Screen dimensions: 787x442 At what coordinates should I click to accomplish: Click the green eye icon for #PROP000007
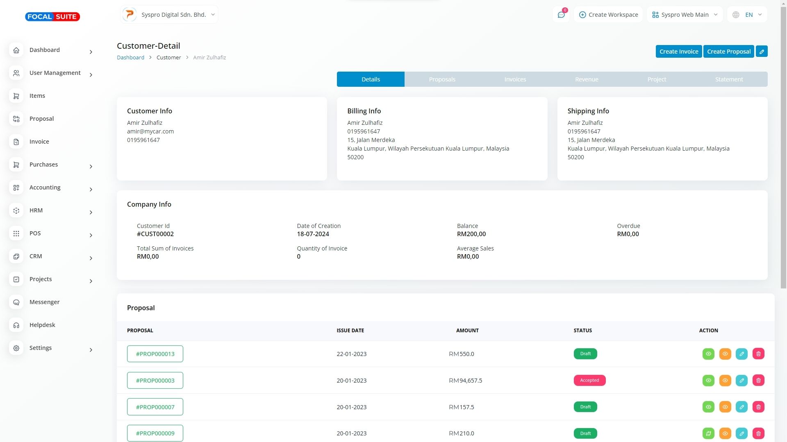pos(708,407)
